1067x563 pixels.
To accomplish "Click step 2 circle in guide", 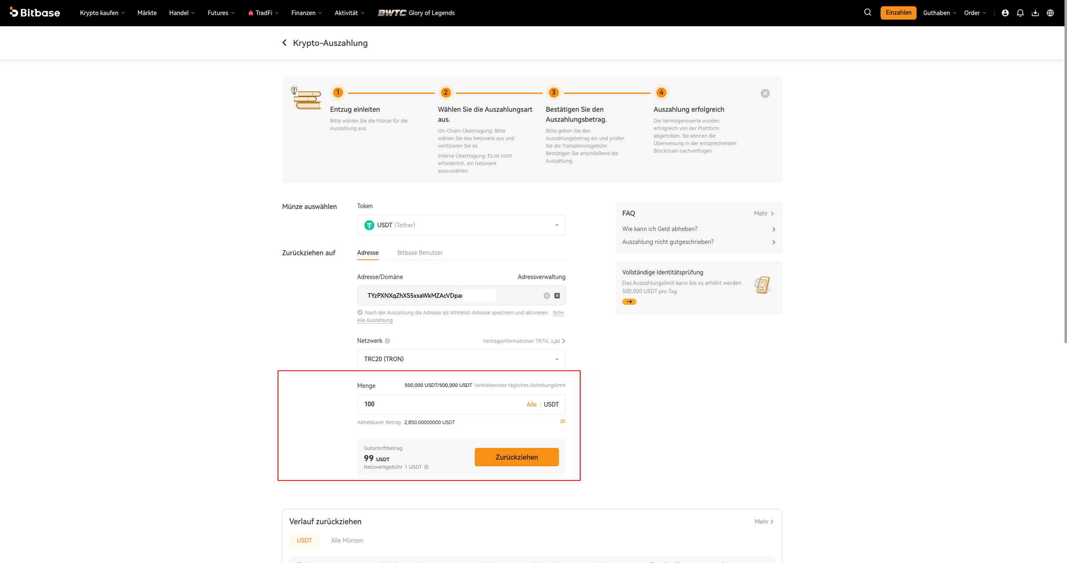I will coord(446,93).
